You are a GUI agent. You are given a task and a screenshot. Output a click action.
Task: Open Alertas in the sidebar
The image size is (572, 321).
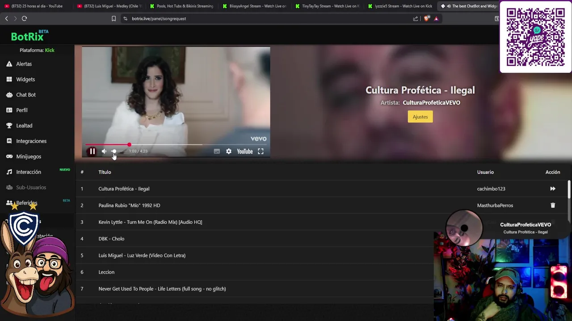click(x=24, y=64)
